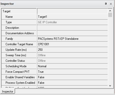Open the Scheduling Mode value Normal
The width and height of the screenshot is (115, 95).
pos(72,66)
